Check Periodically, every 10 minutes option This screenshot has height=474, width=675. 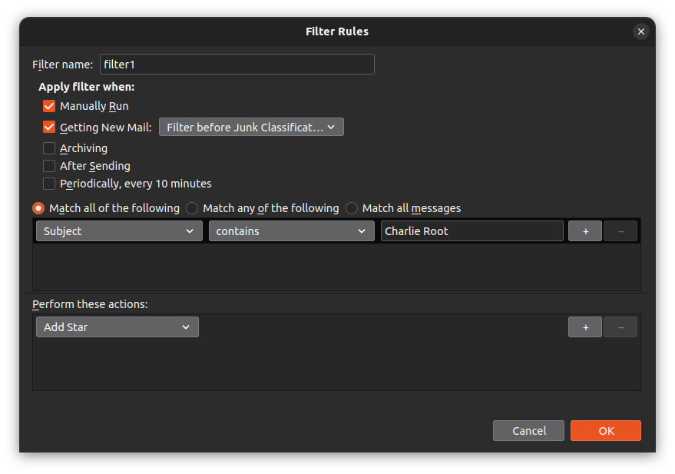pos(49,184)
